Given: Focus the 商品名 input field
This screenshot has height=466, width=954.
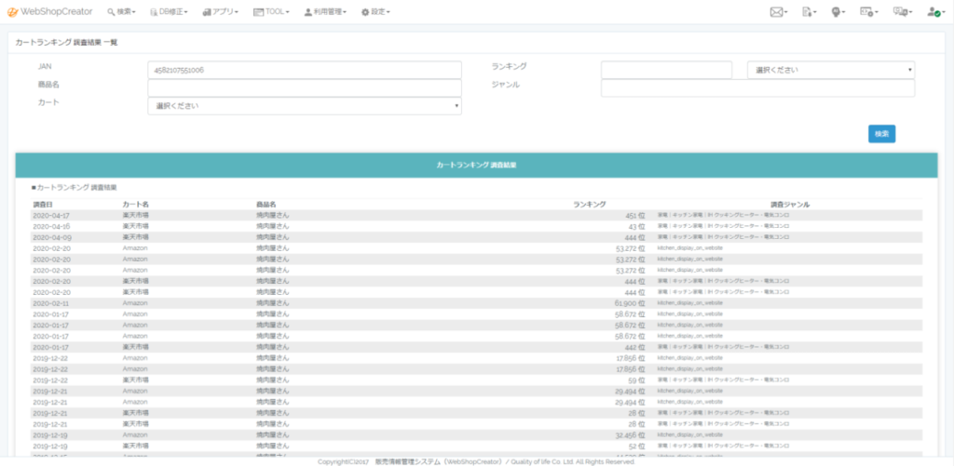Looking at the screenshot, I should coord(305,88).
